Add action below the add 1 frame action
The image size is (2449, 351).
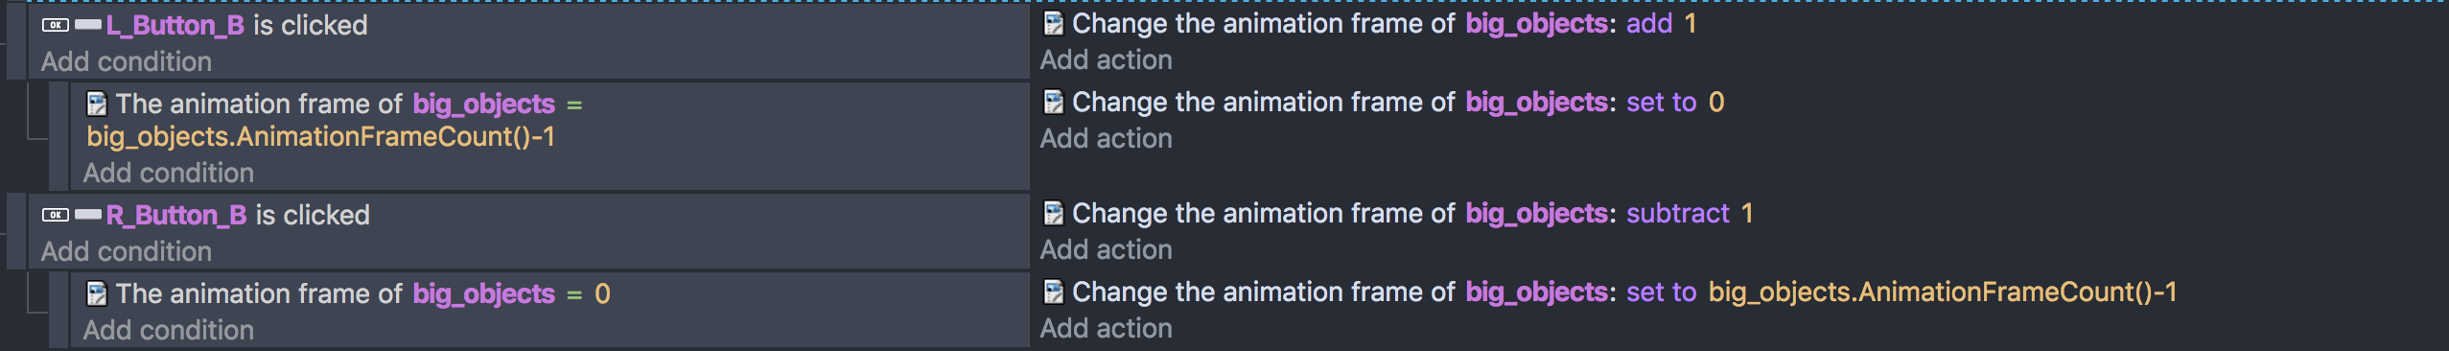1107,59
